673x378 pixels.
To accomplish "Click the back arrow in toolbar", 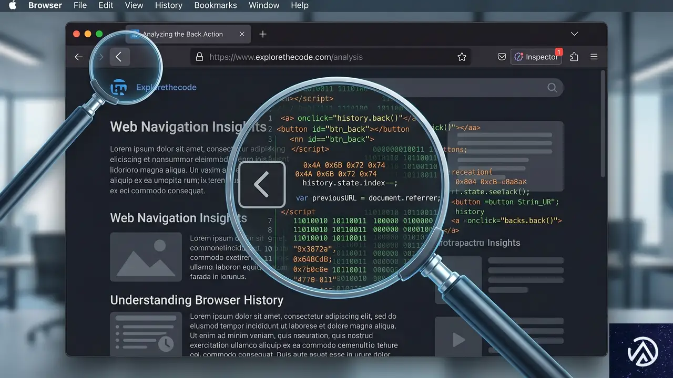I will 78,57.
